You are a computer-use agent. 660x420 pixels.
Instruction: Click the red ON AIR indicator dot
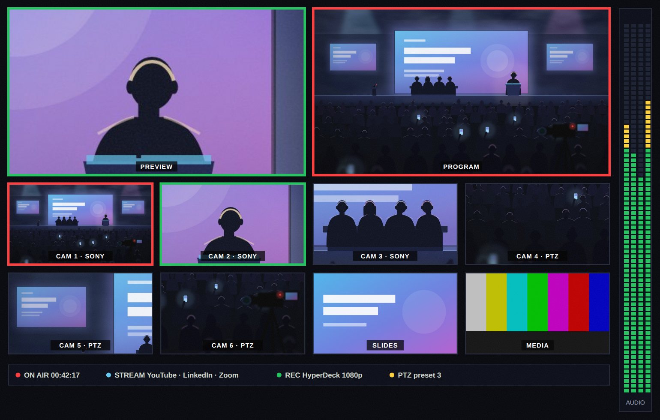tap(18, 375)
